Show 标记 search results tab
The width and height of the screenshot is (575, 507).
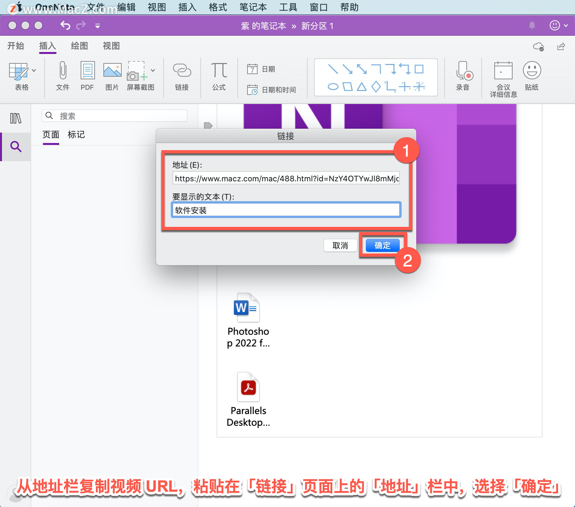tap(76, 135)
